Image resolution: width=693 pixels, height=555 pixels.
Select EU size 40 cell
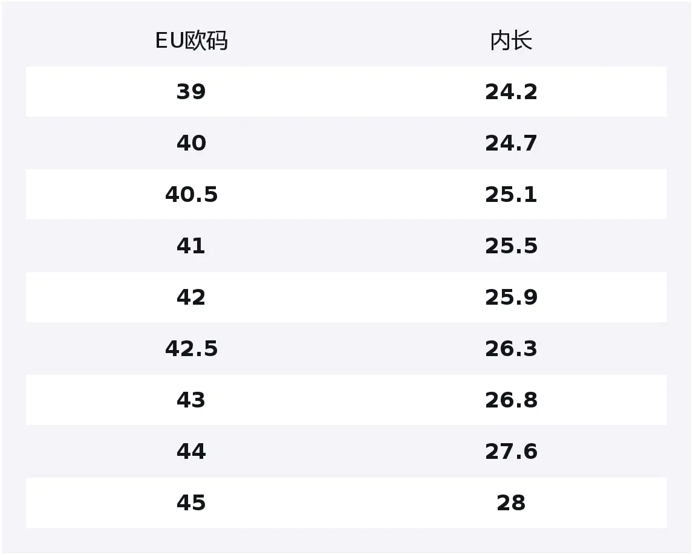tap(191, 143)
